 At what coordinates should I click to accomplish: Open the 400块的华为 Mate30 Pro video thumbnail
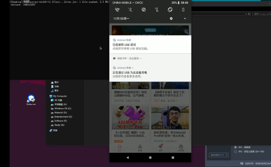pos(130,118)
